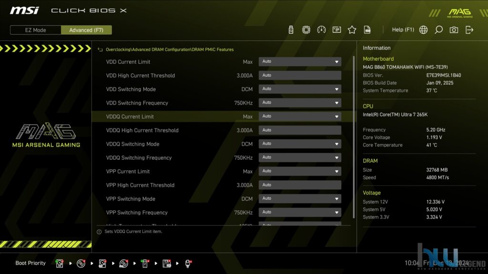488x274 pixels.
Task: Click the Core Voltage 1.193 V value
Action: [x=434, y=137]
